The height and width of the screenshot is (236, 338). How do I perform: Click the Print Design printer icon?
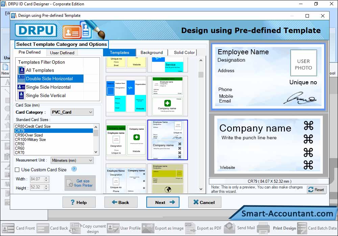point(263,228)
